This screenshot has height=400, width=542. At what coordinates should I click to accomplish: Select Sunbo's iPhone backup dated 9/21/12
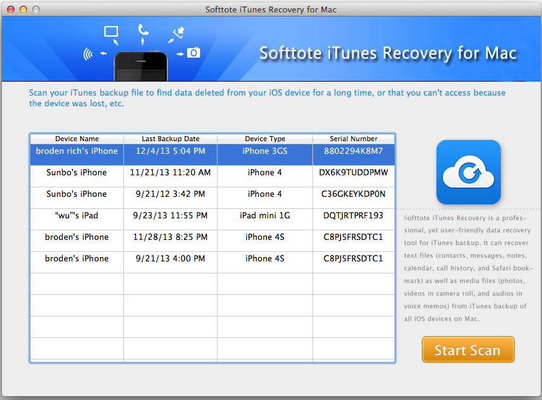[x=77, y=194]
